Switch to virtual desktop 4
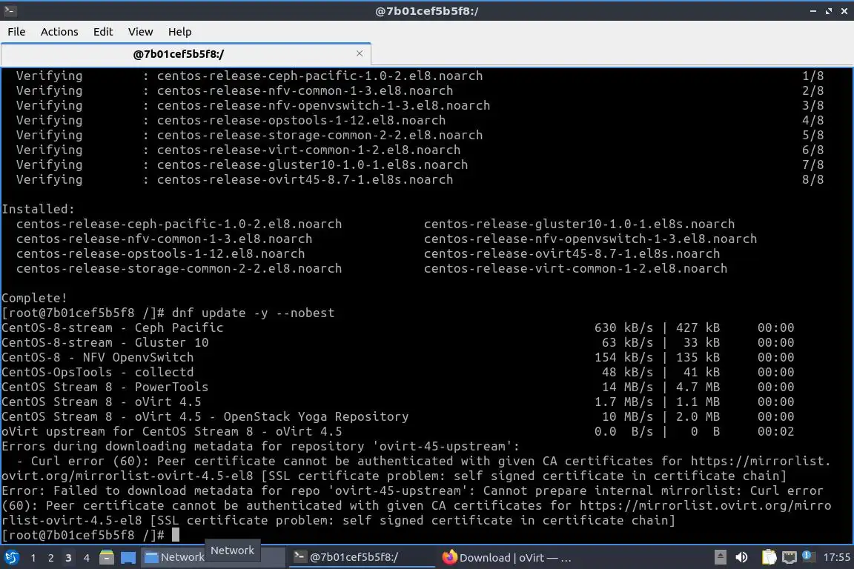 point(86,558)
